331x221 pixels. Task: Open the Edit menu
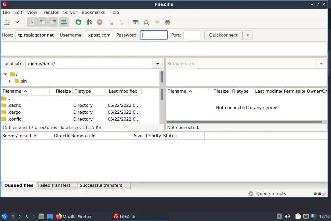(x=18, y=12)
